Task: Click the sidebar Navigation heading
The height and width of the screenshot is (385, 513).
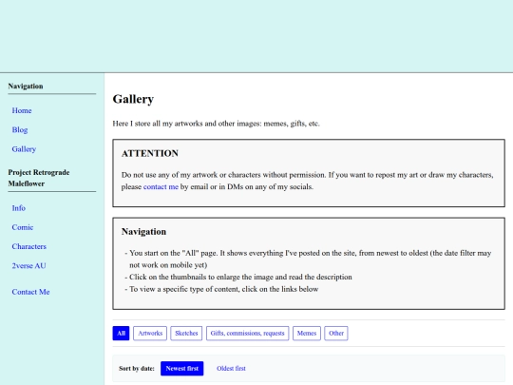Action: (26, 87)
